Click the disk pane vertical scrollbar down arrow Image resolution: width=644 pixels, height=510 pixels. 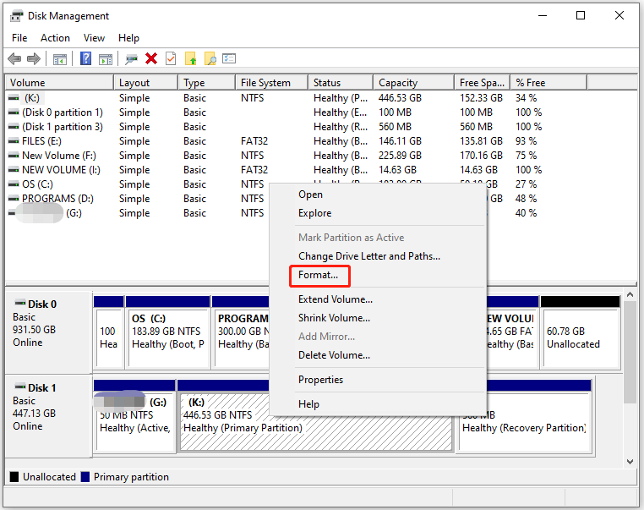click(629, 461)
